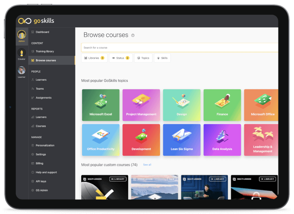The width and height of the screenshot is (294, 214).
Task: Open the Status filter dropdown
Action: click(121, 58)
